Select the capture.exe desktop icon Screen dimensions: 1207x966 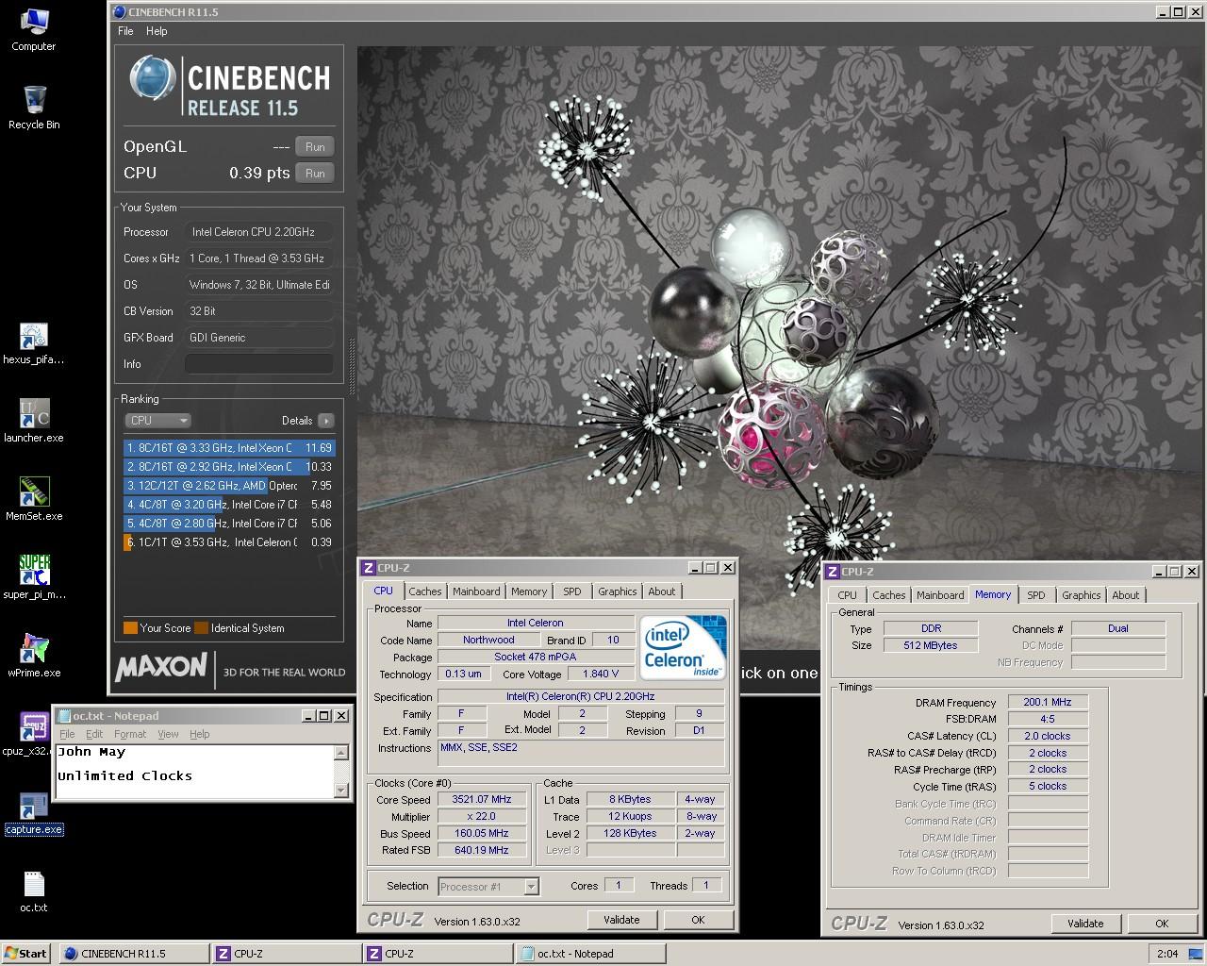[x=34, y=813]
